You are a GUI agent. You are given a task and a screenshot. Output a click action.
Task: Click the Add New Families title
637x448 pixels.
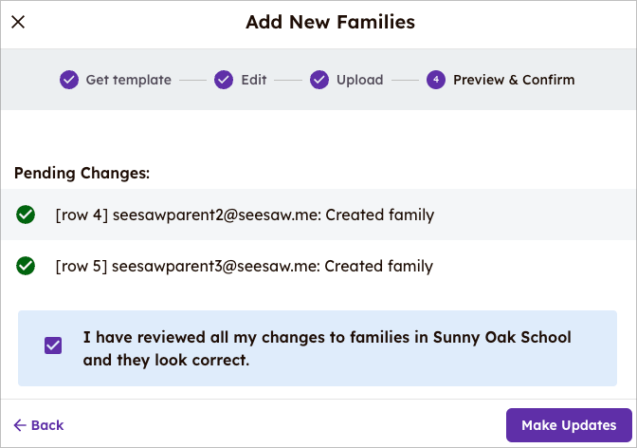tap(330, 22)
